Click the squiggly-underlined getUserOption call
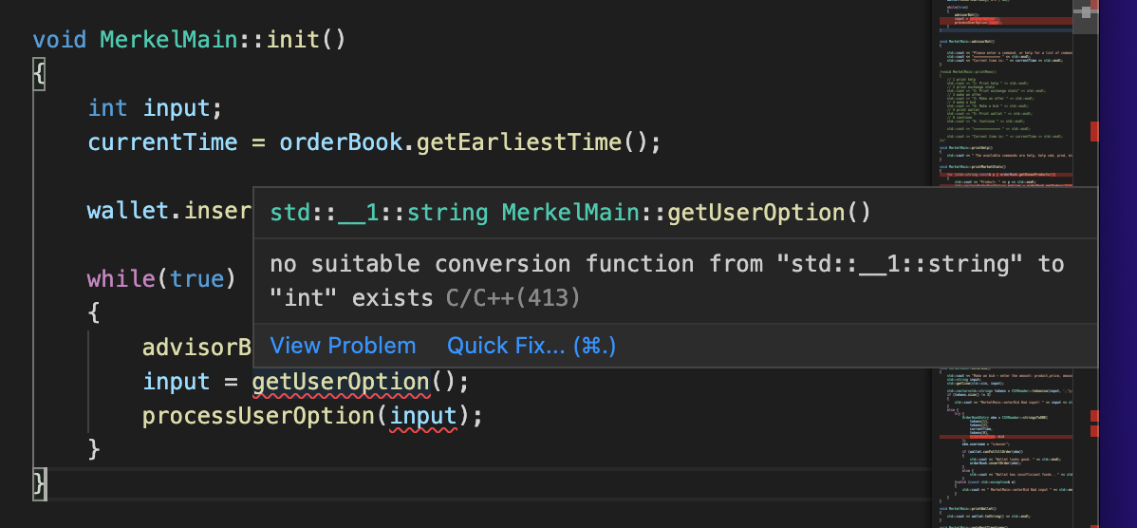1137x528 pixels. click(x=341, y=382)
